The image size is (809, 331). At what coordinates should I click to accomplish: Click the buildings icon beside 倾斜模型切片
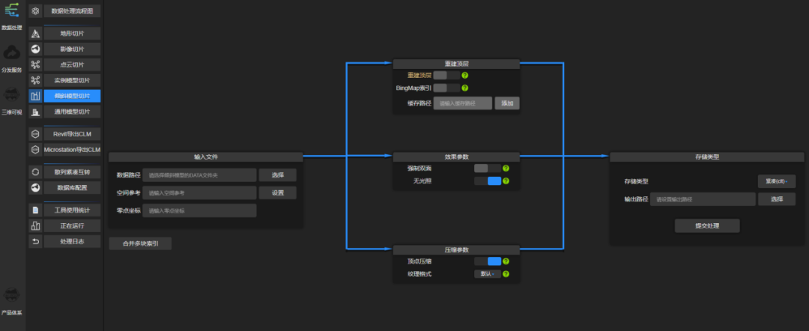(x=36, y=96)
